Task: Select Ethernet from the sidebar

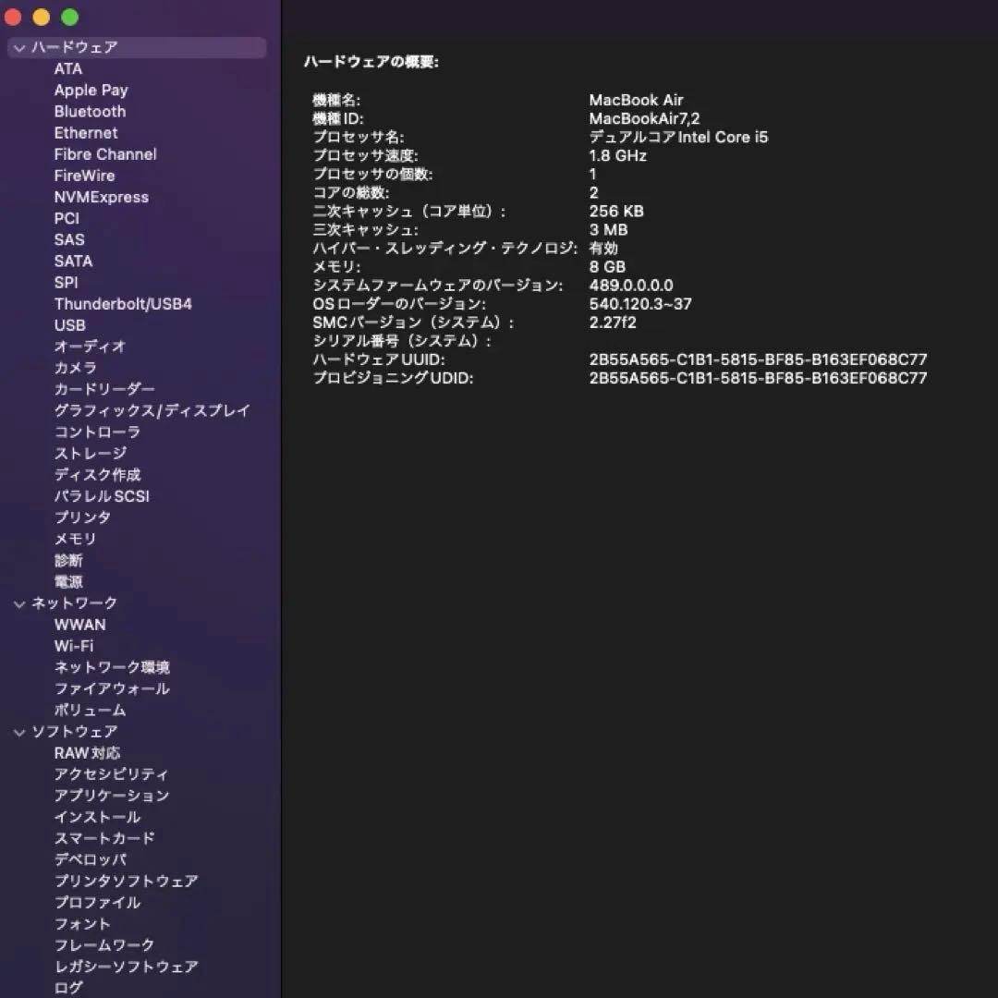Action: [86, 132]
